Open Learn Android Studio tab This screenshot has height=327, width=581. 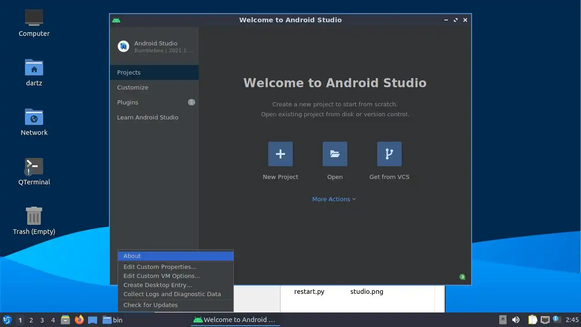tap(154, 117)
